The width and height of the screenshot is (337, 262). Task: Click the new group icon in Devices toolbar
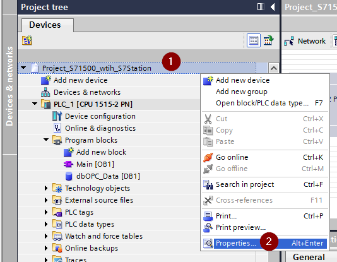[x=27, y=40]
